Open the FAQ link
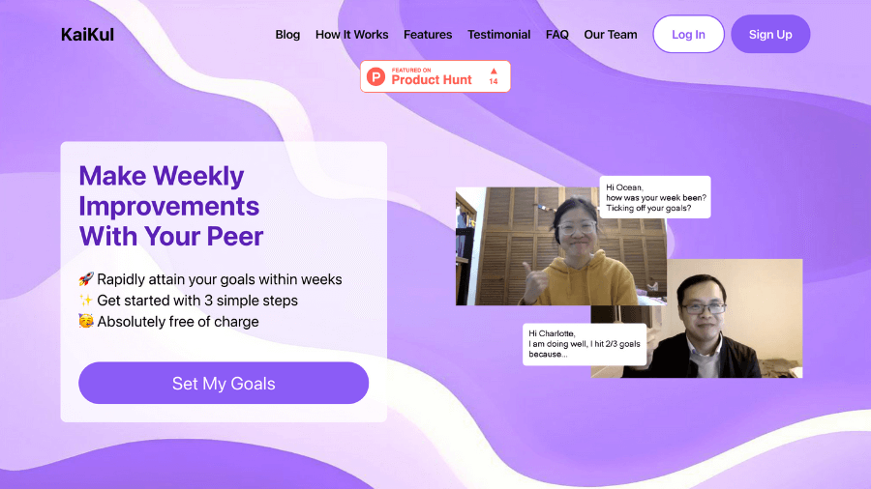The height and width of the screenshot is (489, 871). coord(557,35)
